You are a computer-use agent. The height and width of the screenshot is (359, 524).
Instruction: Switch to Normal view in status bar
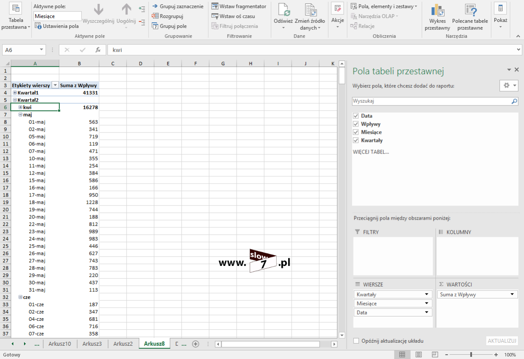tap(402, 355)
